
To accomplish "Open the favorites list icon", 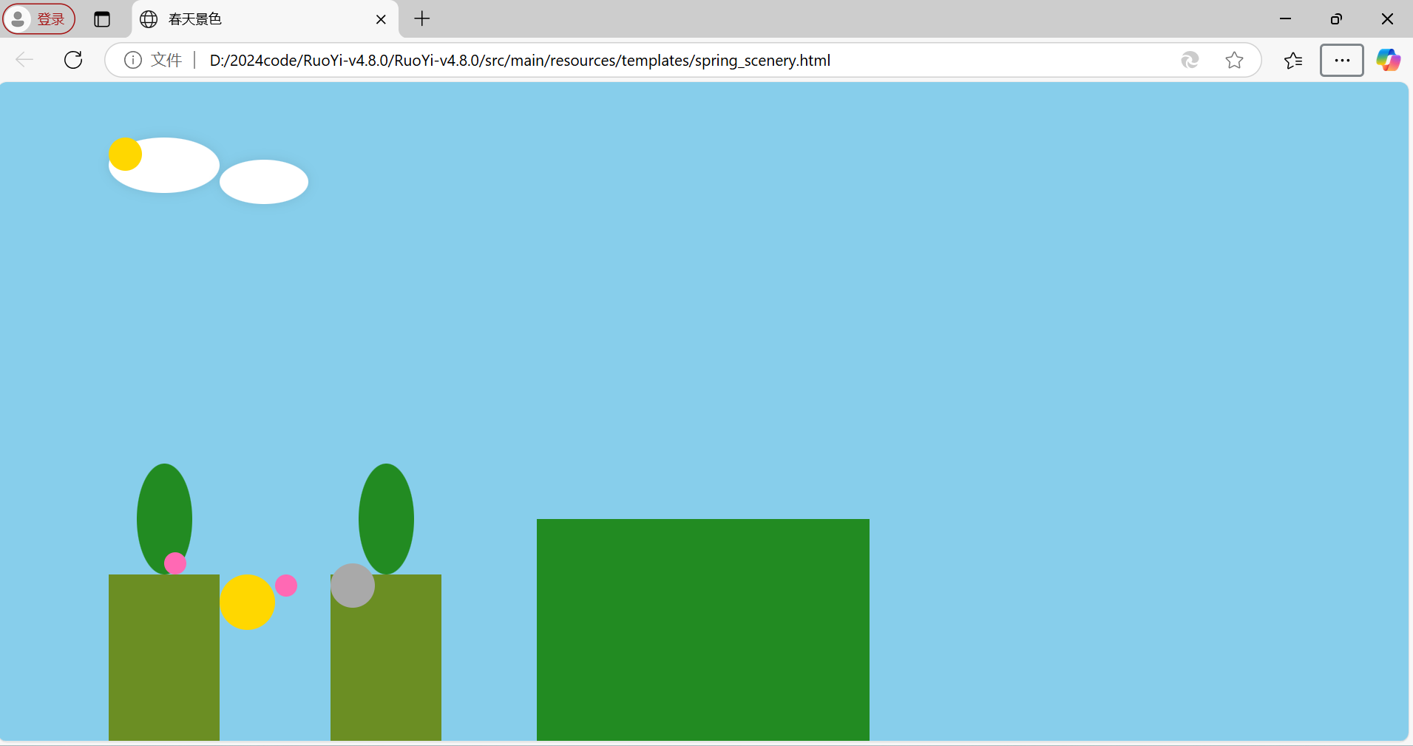I will pyautogui.click(x=1293, y=60).
